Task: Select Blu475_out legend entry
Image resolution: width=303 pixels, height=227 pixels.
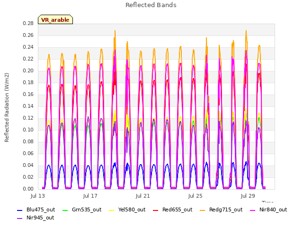Action: tap(36, 210)
